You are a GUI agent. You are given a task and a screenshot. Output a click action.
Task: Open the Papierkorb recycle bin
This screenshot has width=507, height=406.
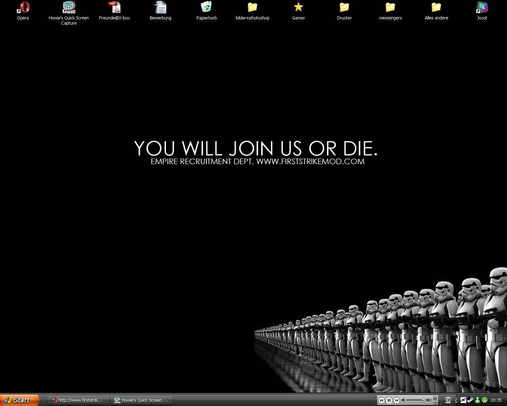tap(206, 8)
